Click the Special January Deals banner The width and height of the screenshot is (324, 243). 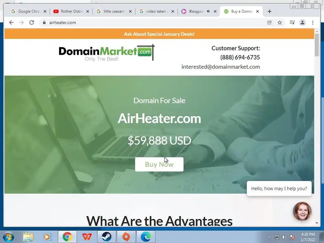click(x=159, y=34)
